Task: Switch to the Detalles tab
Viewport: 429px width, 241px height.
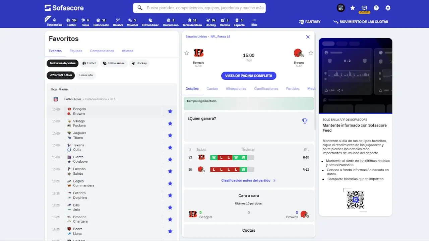Action: click(x=192, y=89)
